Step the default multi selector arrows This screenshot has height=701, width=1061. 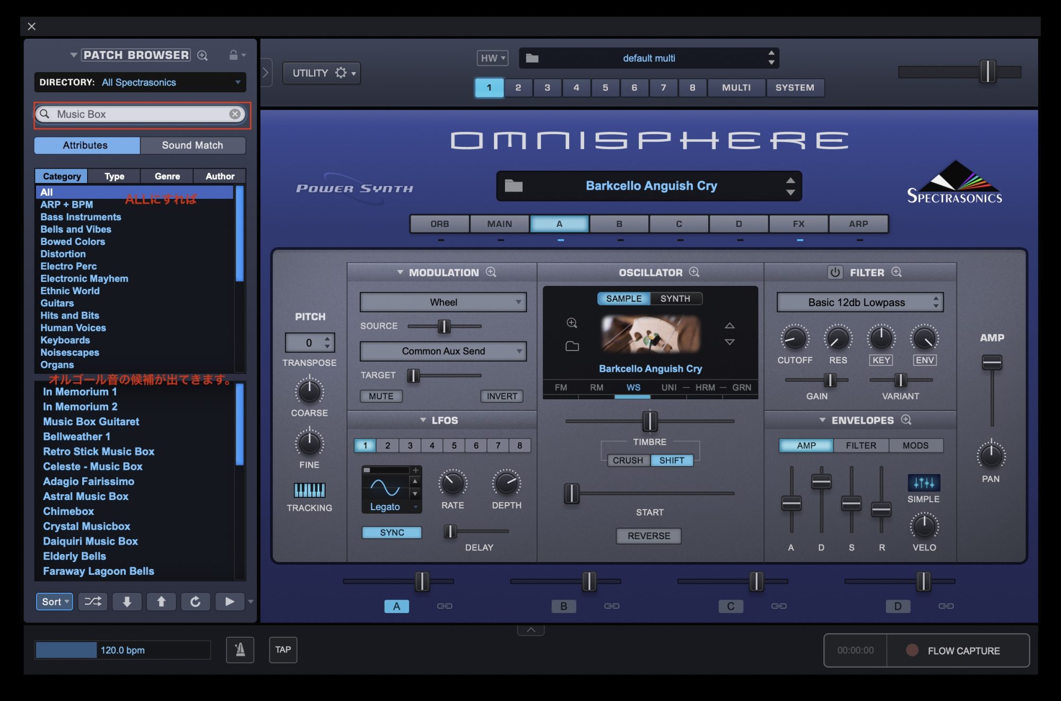click(x=771, y=58)
